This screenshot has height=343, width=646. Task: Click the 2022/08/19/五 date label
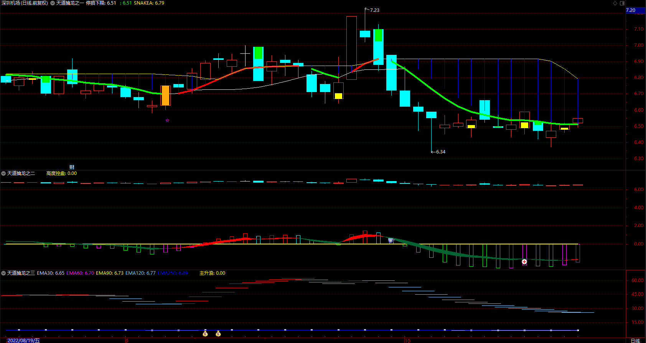pyautogui.click(x=23, y=340)
